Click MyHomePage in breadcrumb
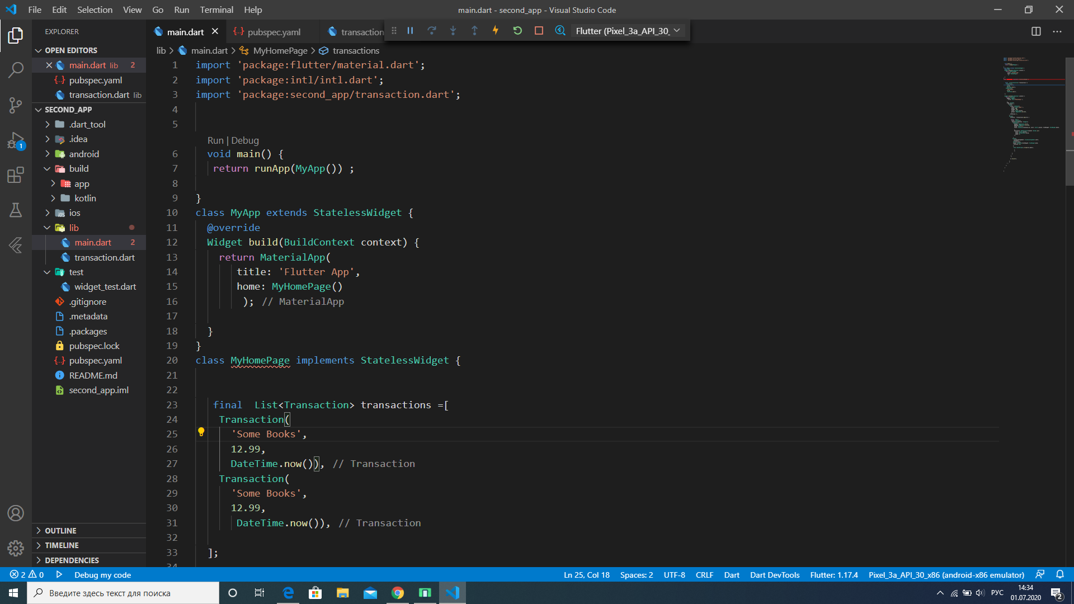The image size is (1074, 604). tap(280, 50)
